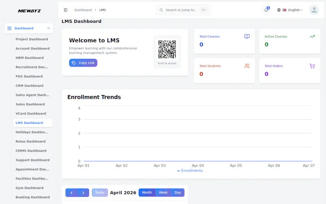Open the Total Orders card

(x=290, y=71)
